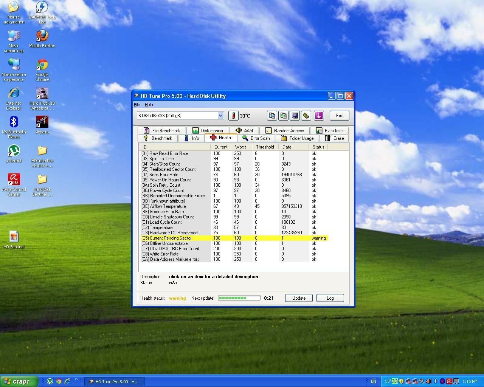Expand the ST9250827AS drive dropdown
This screenshot has height=387, width=484.
coord(220,116)
